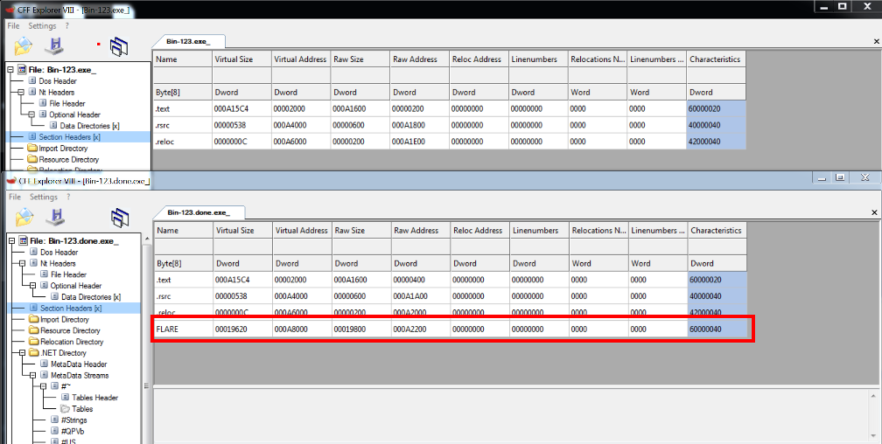Viewport: 882px width, 444px height.
Task: Select the Bin-123.done.exe_ tab
Action: coord(199,212)
